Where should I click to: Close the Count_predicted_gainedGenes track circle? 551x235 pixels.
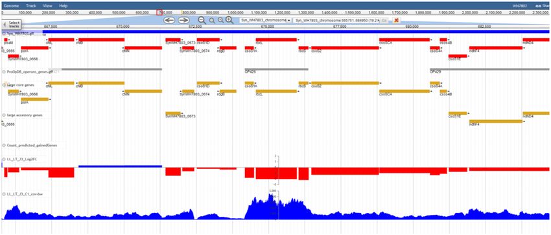tap(5, 145)
